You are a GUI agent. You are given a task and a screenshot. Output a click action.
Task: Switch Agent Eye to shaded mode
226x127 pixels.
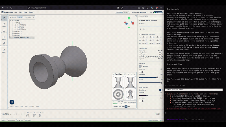tap(116, 107)
